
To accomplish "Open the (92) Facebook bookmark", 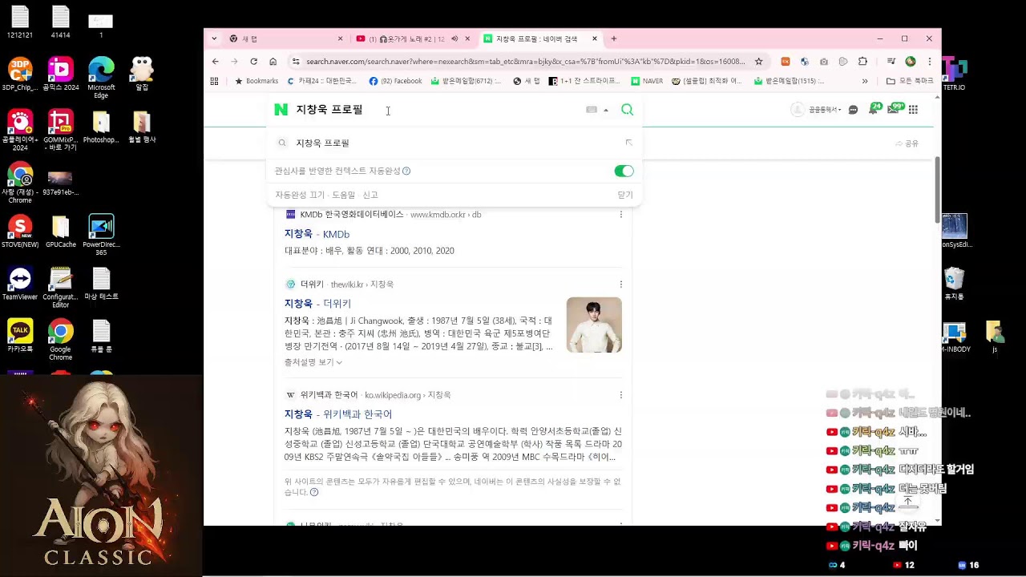I will pos(395,81).
